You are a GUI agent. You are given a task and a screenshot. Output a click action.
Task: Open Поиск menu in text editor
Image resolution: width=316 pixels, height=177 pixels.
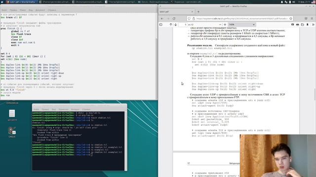pos(23,10)
